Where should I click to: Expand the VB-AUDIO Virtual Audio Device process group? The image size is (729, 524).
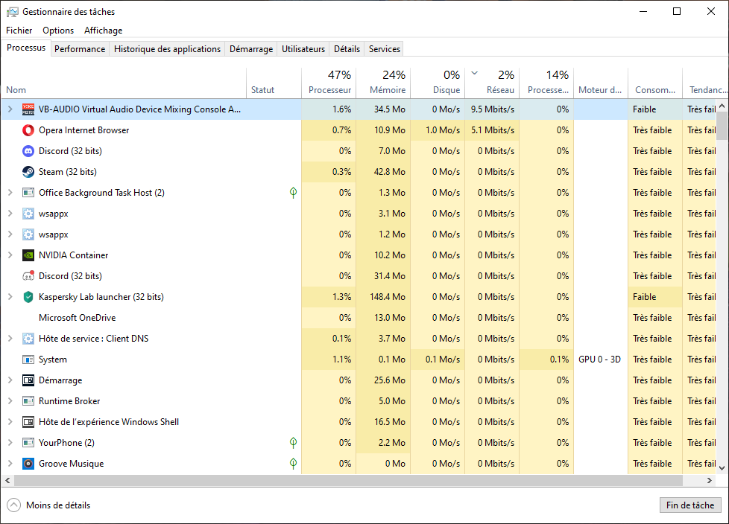[x=10, y=109]
